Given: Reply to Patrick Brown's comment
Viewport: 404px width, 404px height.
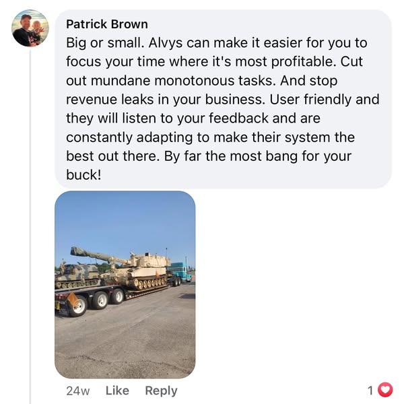Looking at the screenshot, I should (162, 391).
